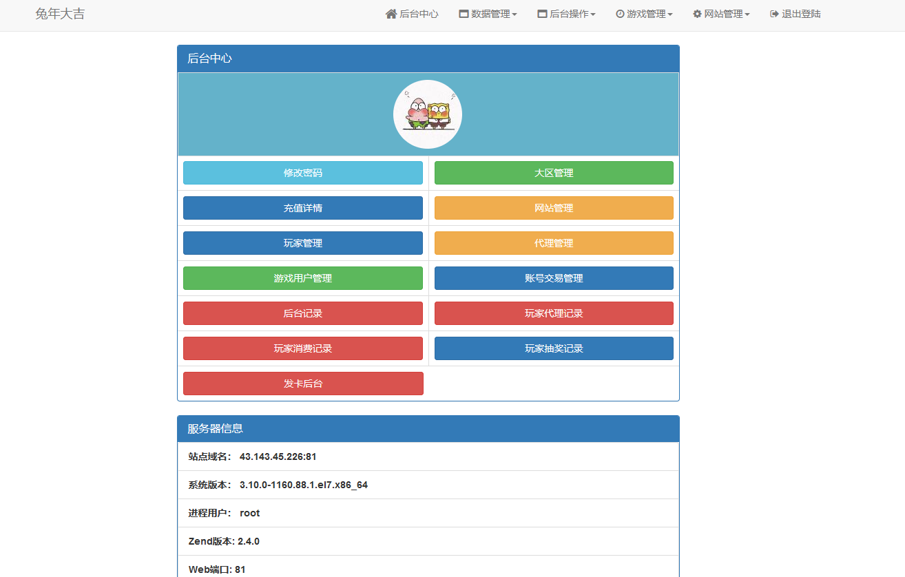Open the 网站管理 nav label
The height and width of the screenshot is (577, 905).
pyautogui.click(x=723, y=14)
